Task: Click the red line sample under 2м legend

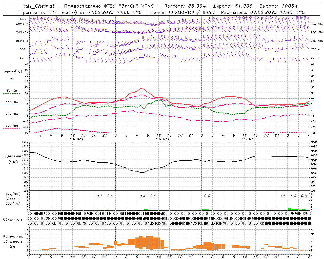Action: click(12, 82)
